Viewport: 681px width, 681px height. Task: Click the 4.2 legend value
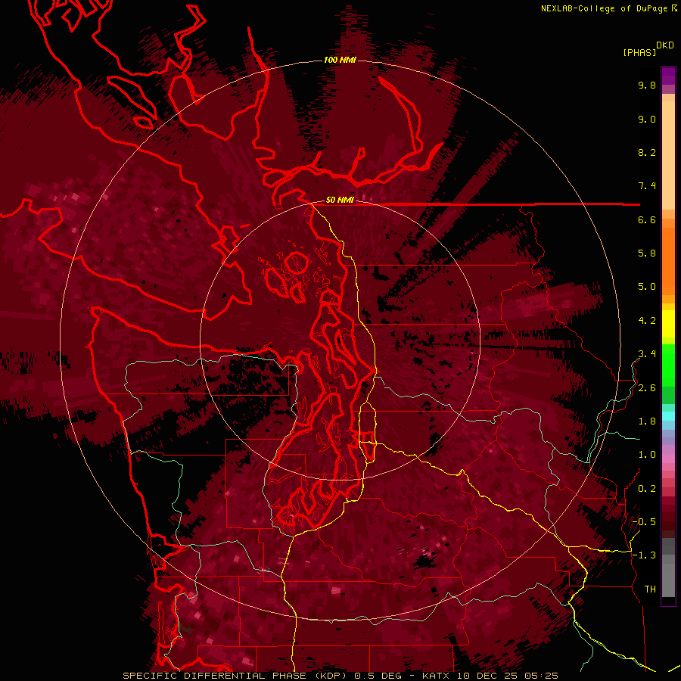click(x=647, y=321)
